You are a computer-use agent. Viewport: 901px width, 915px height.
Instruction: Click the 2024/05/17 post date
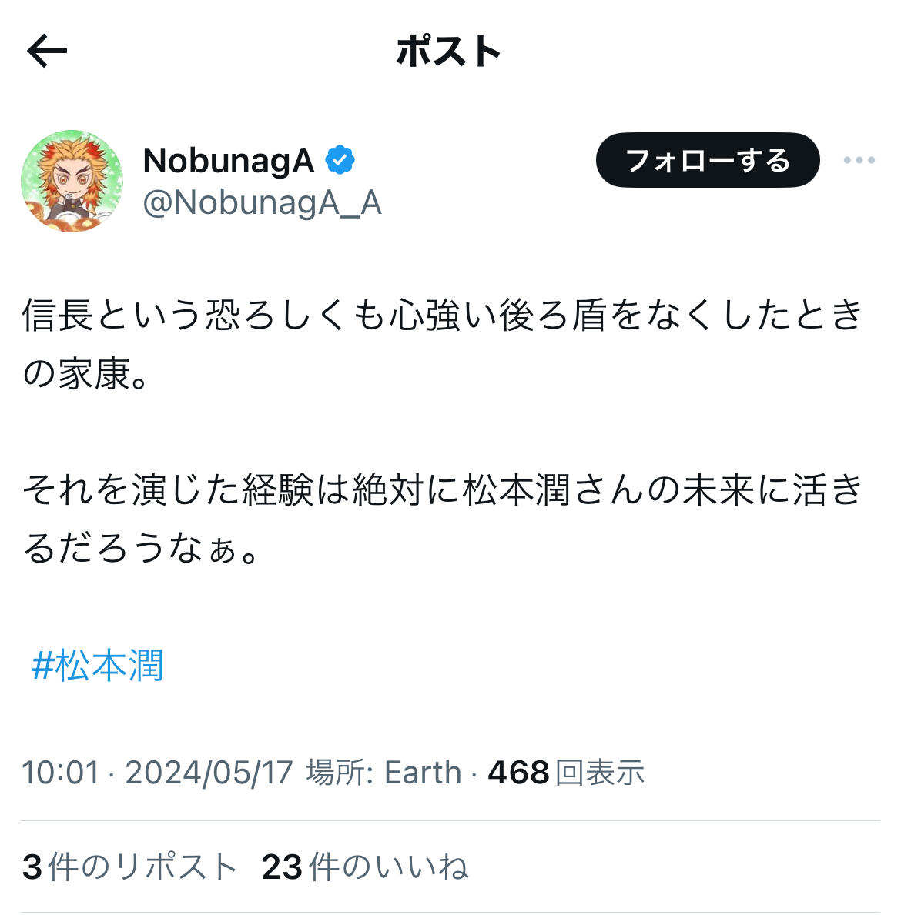click(209, 773)
